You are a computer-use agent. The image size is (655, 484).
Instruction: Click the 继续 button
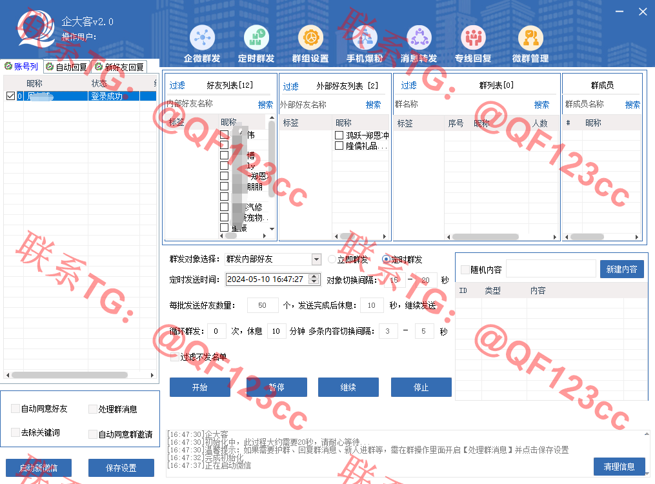pos(348,387)
